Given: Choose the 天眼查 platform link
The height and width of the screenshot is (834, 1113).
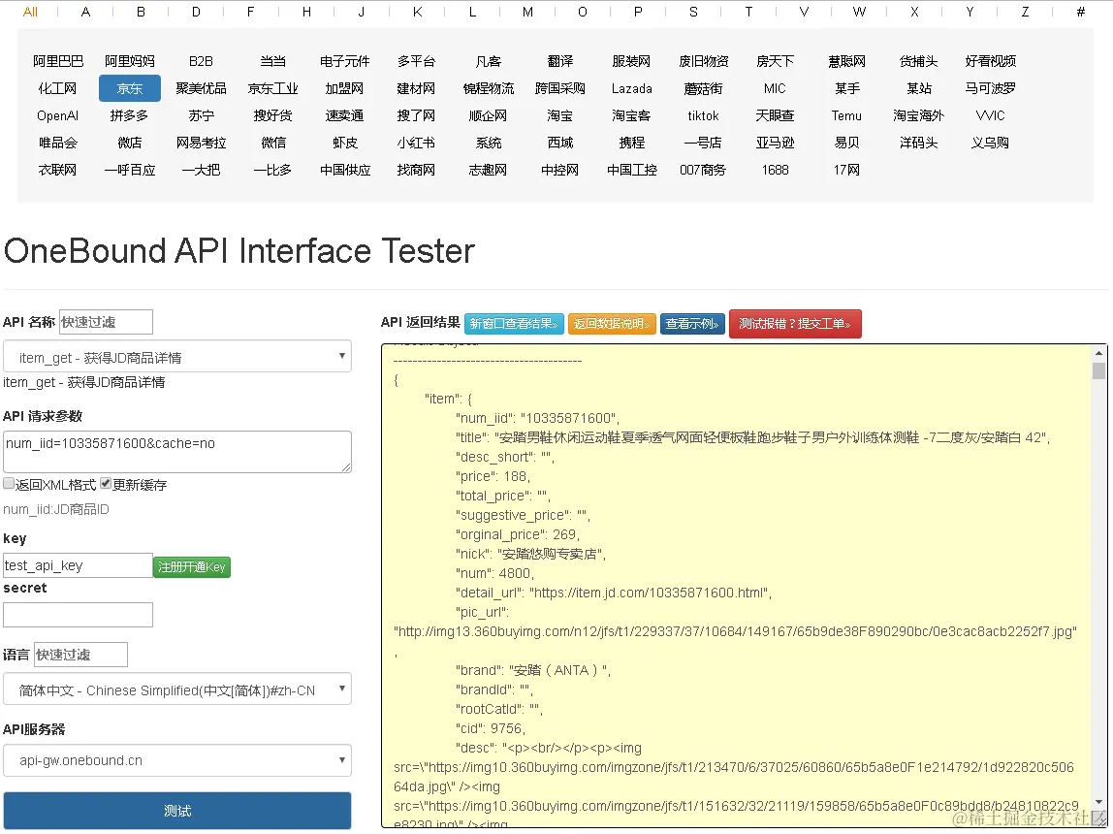Looking at the screenshot, I should click(x=776, y=115).
